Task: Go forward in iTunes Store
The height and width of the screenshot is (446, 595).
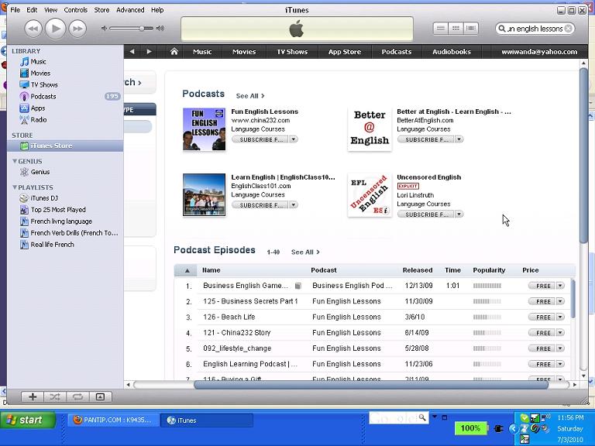Action: click(149, 52)
